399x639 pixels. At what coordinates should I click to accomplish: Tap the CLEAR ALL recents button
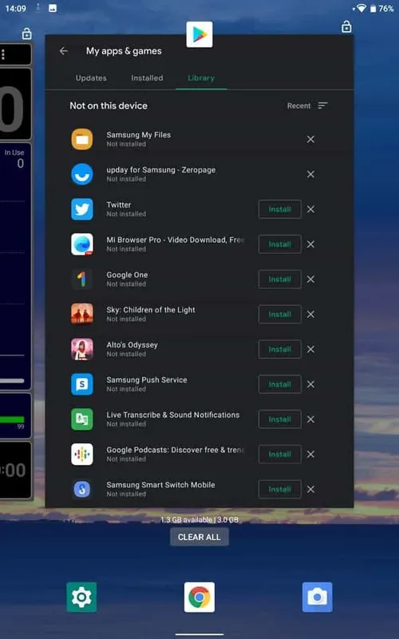199,537
